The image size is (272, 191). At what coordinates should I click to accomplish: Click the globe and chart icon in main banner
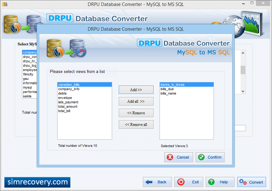(x=243, y=24)
